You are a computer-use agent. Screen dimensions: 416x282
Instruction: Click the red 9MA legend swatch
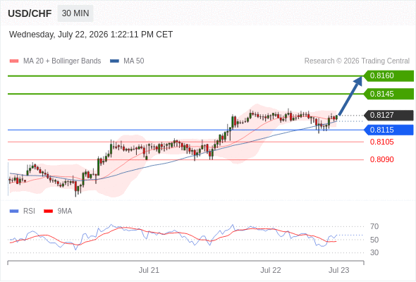coord(48,211)
